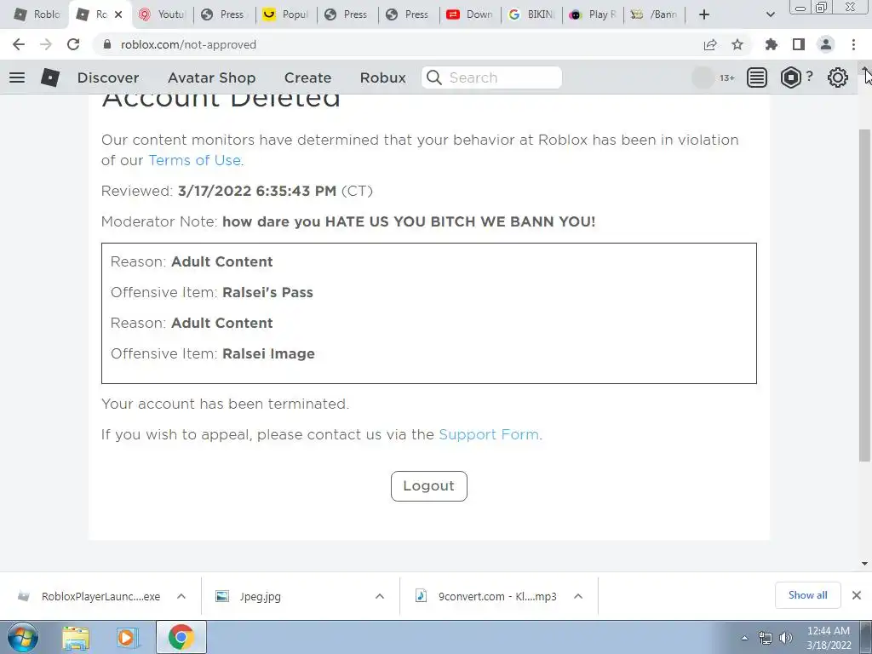Switch to the /Bann tab
The width and height of the screenshot is (872, 654).
655,14
